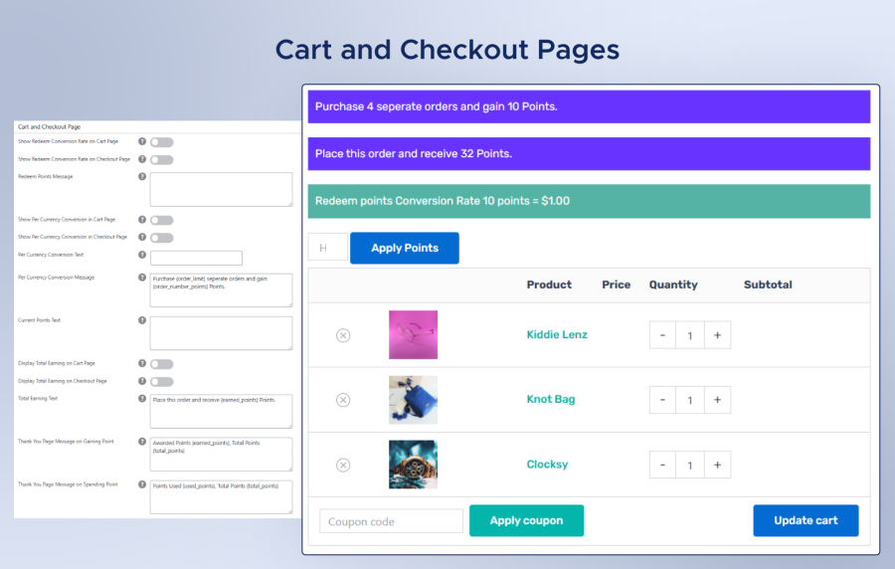Image resolution: width=895 pixels, height=569 pixels.
Task: Switch on Display Total Earning on Cart Page
Action: [x=161, y=364]
